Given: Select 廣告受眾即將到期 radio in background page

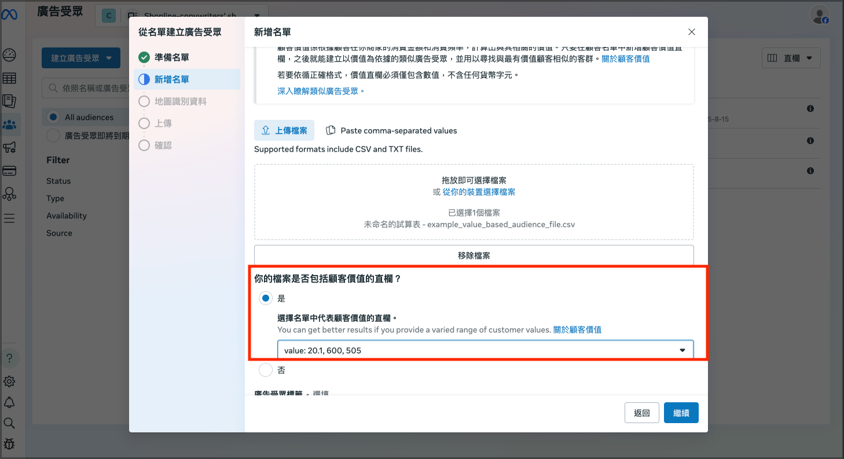Looking at the screenshot, I should pos(53,135).
